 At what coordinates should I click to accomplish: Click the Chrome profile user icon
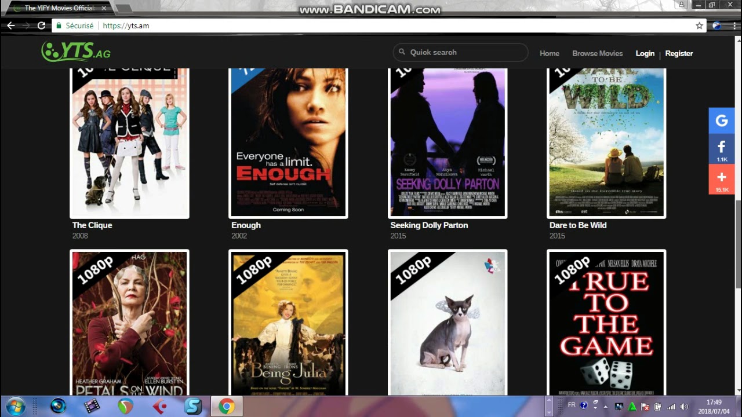coord(681,5)
